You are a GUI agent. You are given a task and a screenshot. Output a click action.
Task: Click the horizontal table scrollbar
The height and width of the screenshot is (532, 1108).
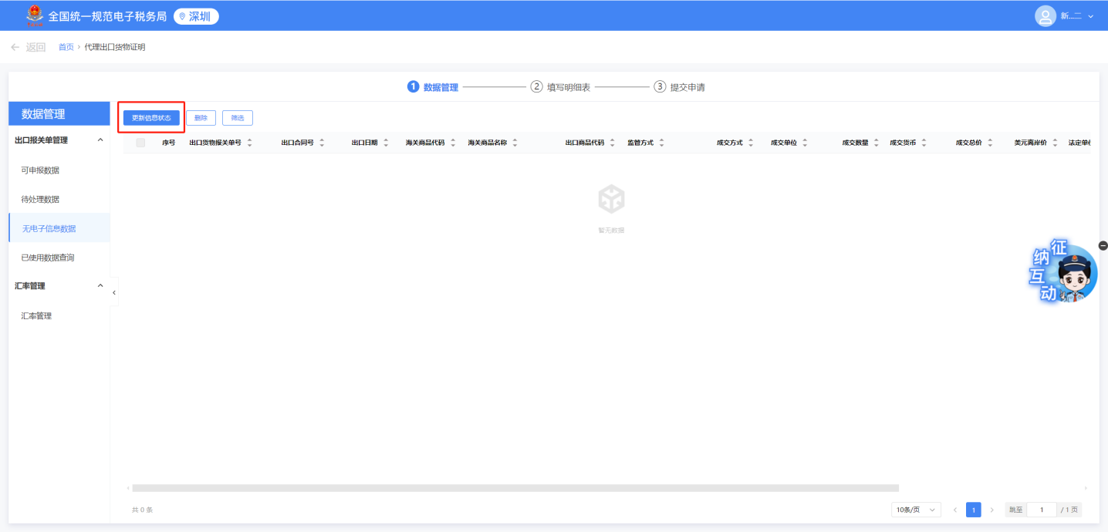click(x=515, y=488)
